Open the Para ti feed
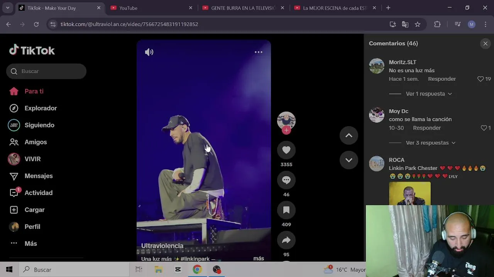This screenshot has width=494, height=277. coord(34,91)
